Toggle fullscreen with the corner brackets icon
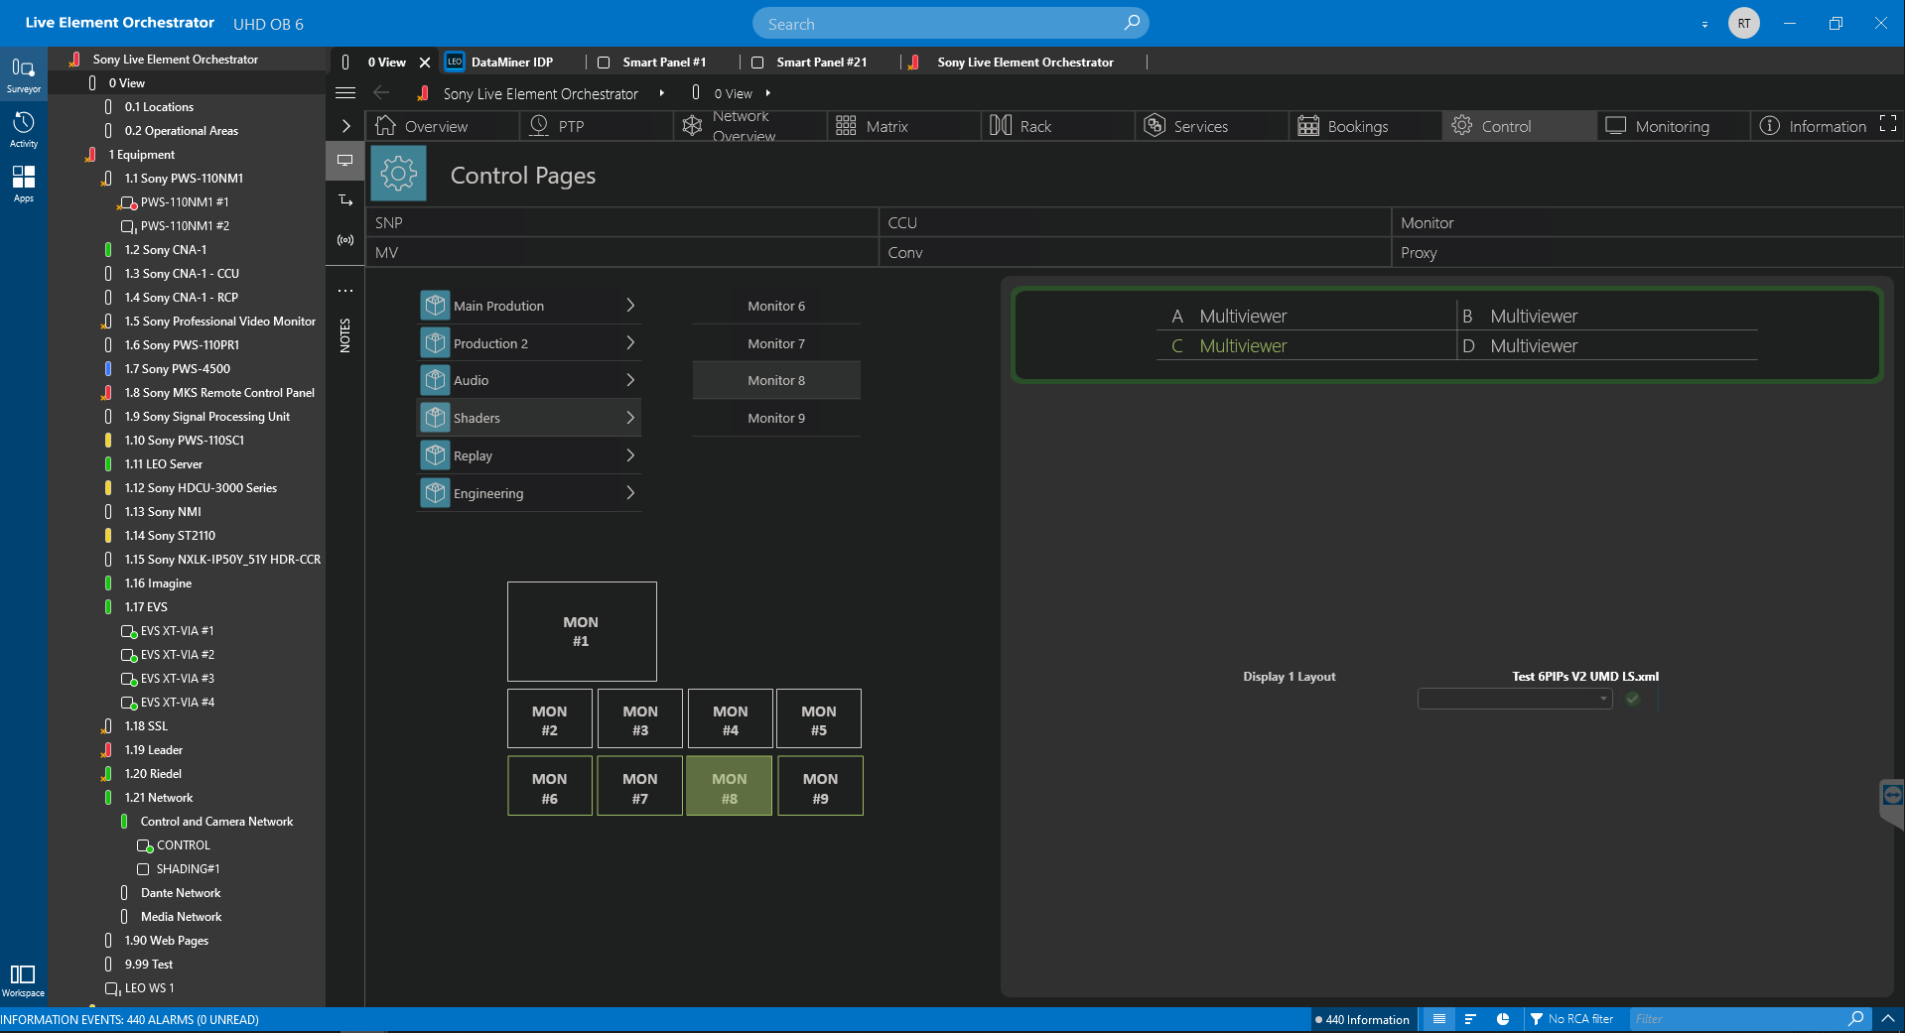 1888,124
